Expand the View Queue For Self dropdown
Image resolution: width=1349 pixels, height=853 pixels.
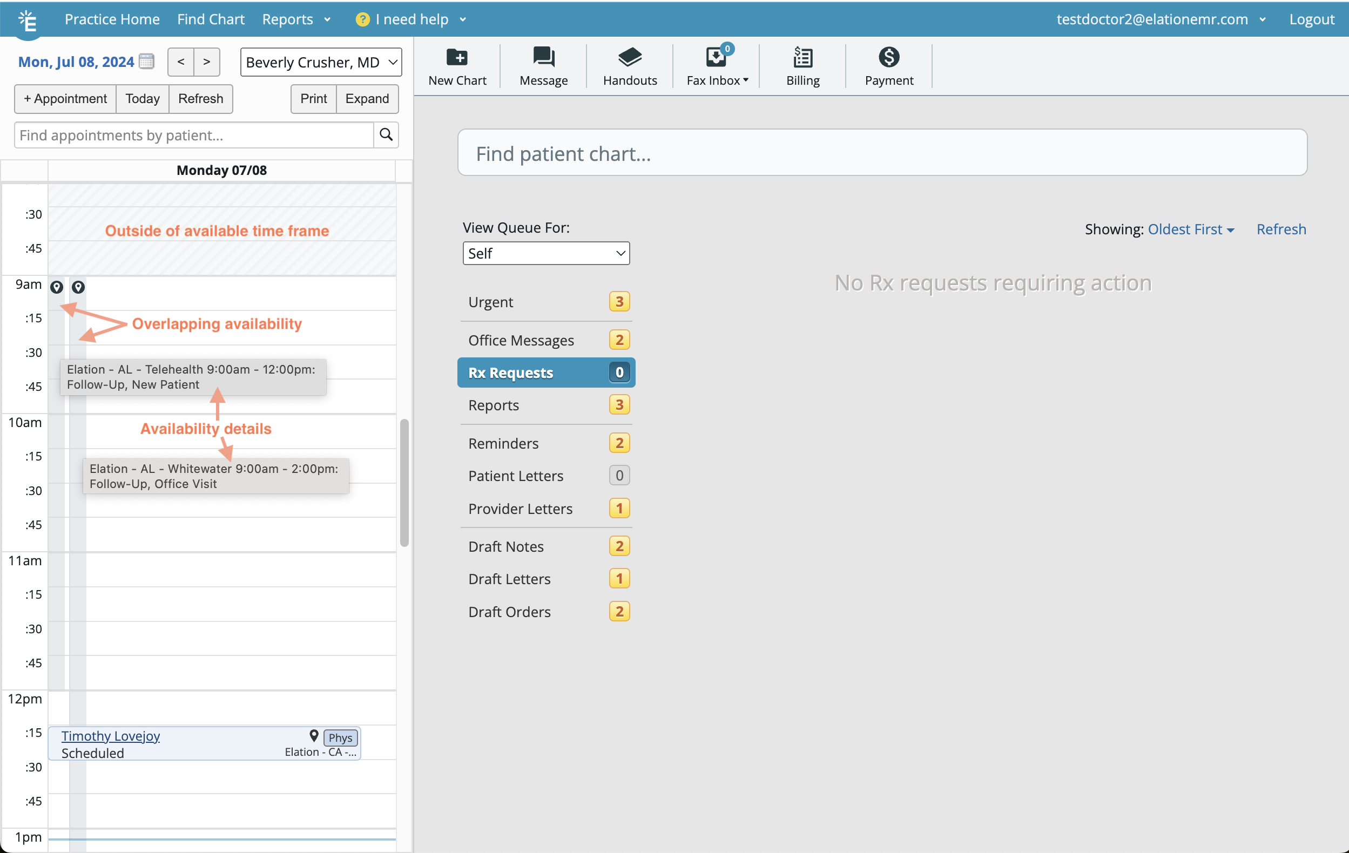[x=545, y=254]
